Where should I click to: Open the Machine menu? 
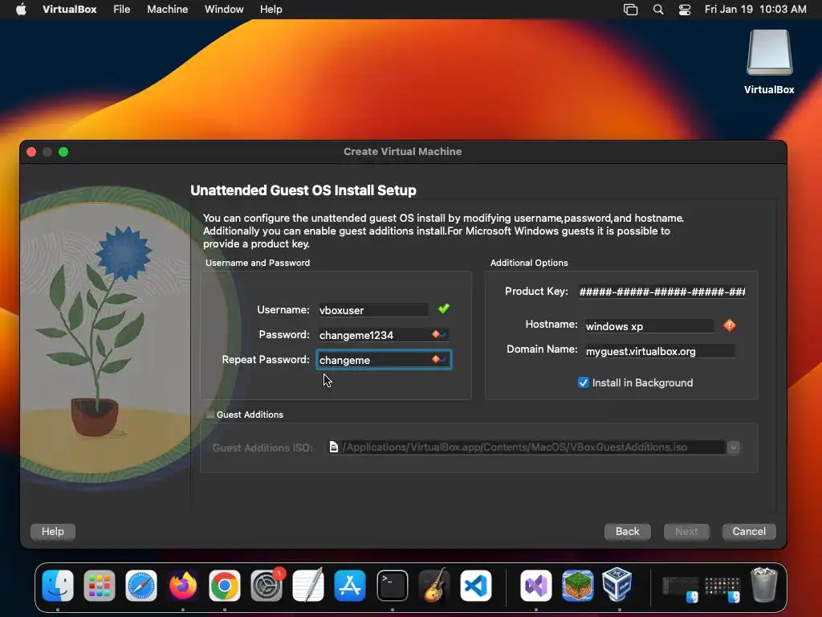167,10
